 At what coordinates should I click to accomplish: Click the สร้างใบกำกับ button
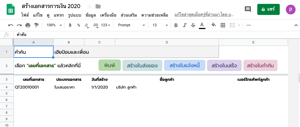point(260,65)
